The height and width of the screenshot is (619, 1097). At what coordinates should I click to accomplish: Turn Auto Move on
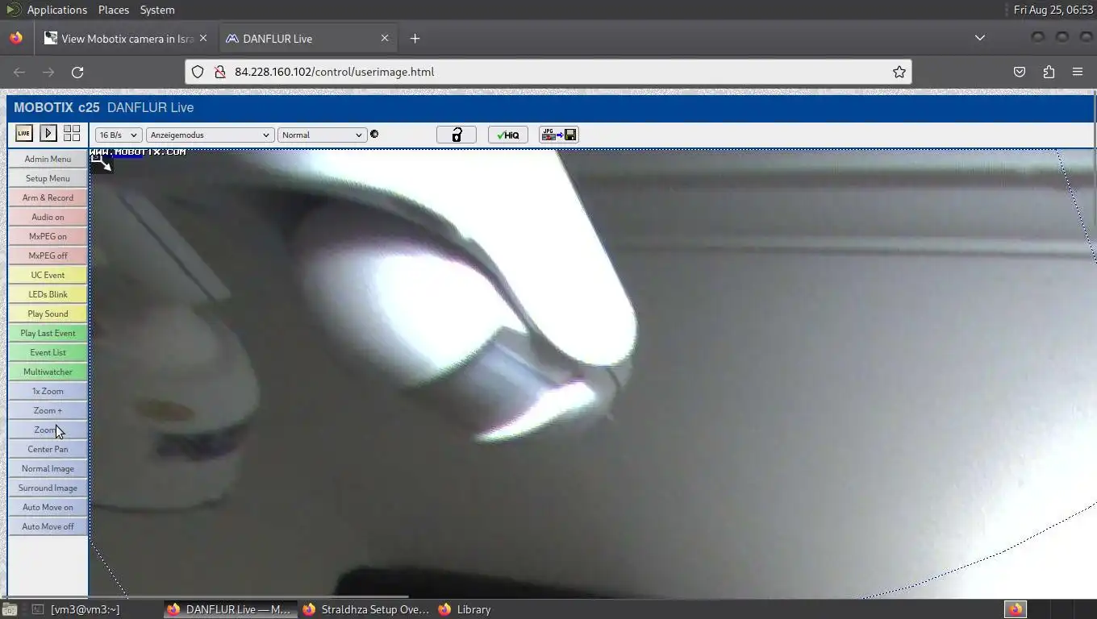point(48,507)
